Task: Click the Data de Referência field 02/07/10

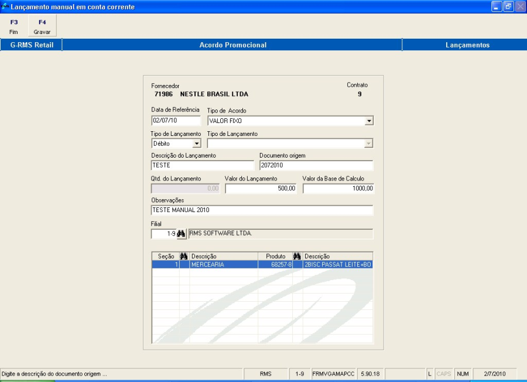Action: click(176, 120)
